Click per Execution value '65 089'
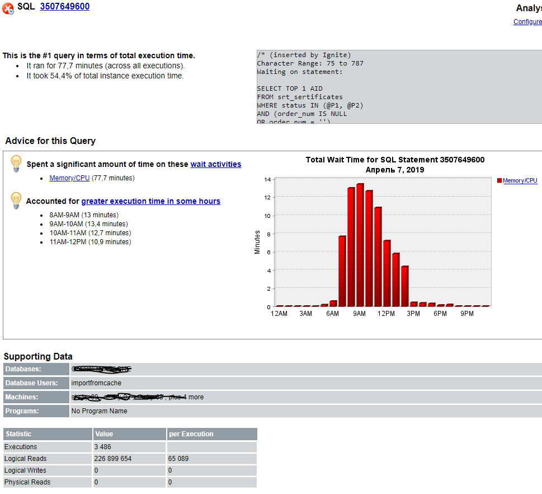The width and height of the screenshot is (542, 494). 178,459
